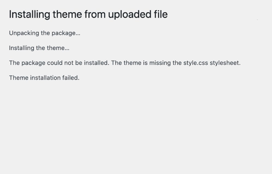272x174 pixels.
Task: Click the word "file" ending the heading
Action: point(161,14)
